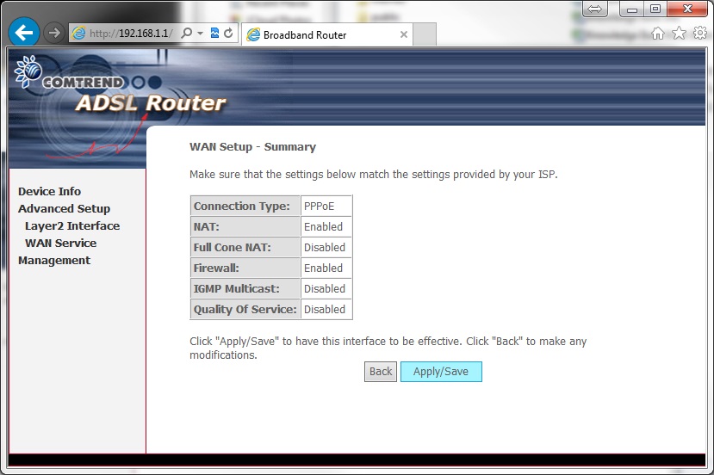Screen dimensions: 714x475
Task: Open the Favorites star icon
Action: click(679, 34)
